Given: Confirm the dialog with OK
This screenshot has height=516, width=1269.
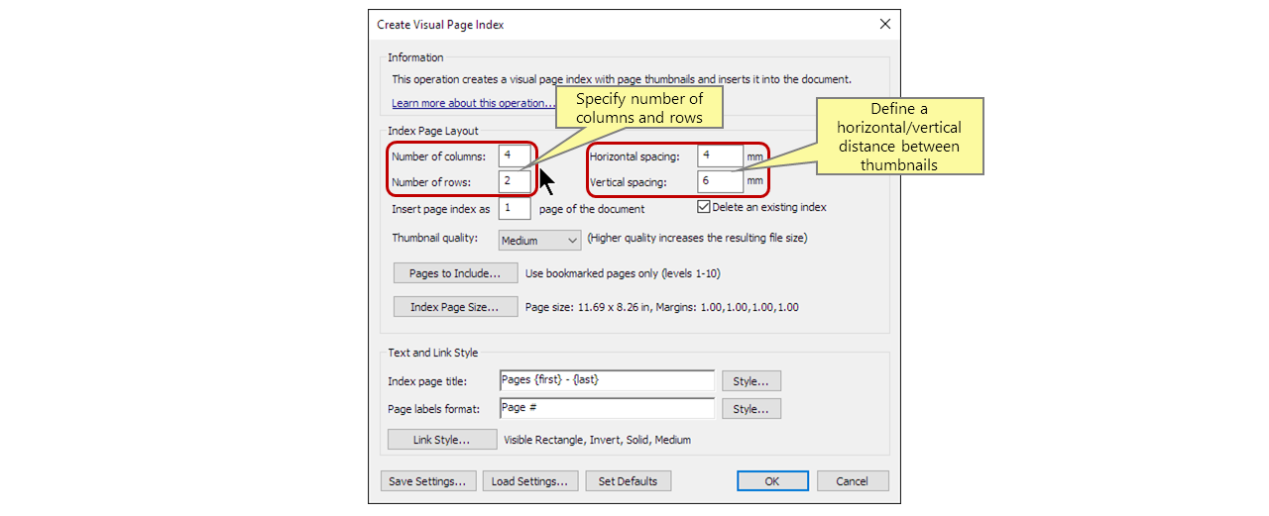Looking at the screenshot, I should tap(772, 481).
